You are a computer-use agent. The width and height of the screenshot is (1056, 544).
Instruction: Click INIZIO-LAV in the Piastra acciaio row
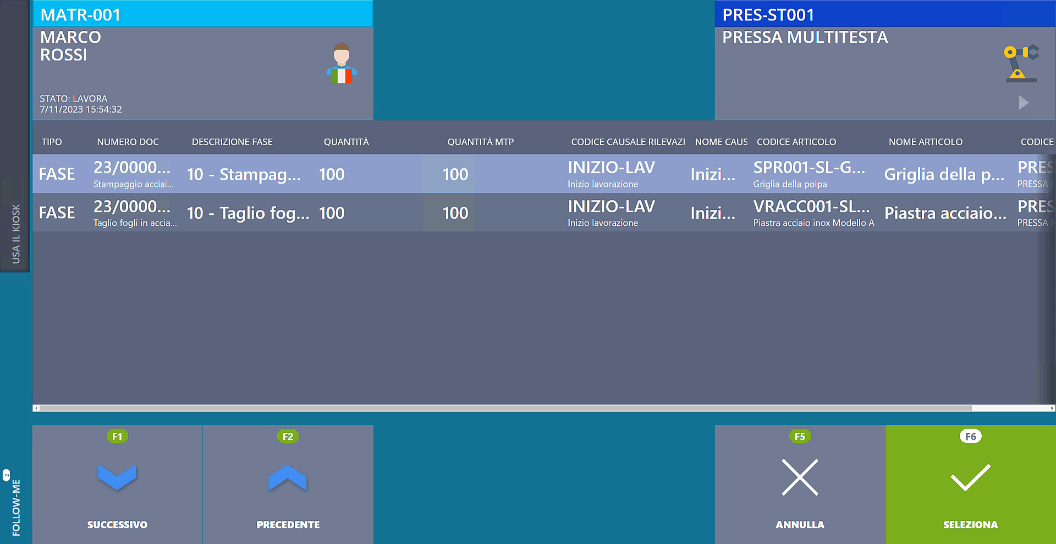tap(611, 206)
